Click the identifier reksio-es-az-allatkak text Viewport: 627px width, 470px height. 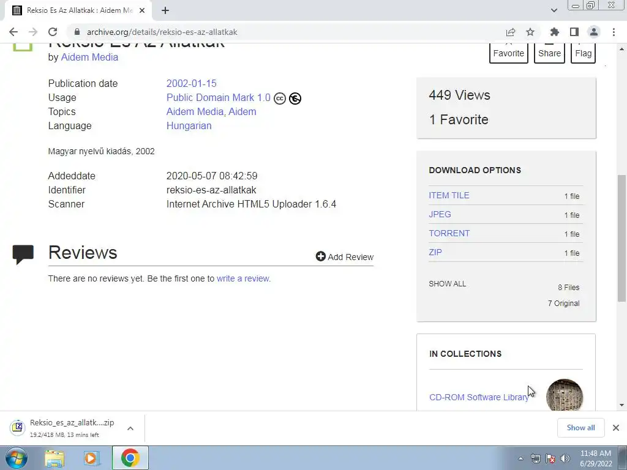click(x=211, y=190)
